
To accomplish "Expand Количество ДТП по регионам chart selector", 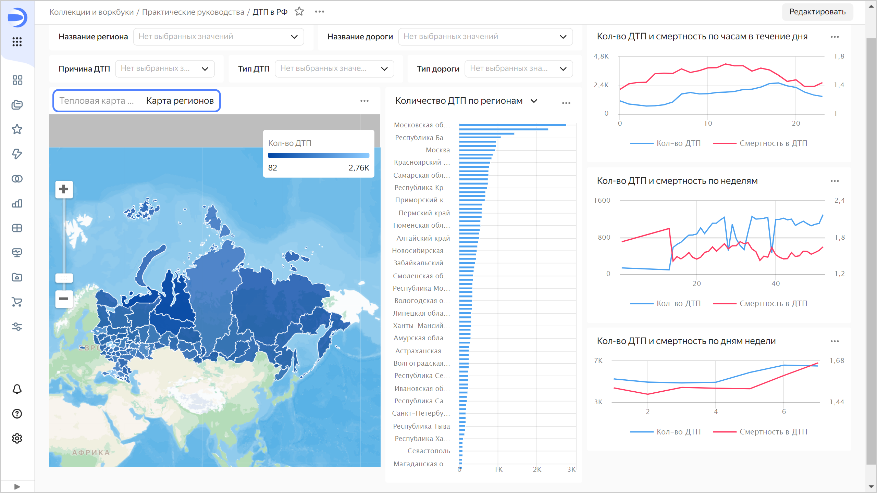I will (534, 101).
